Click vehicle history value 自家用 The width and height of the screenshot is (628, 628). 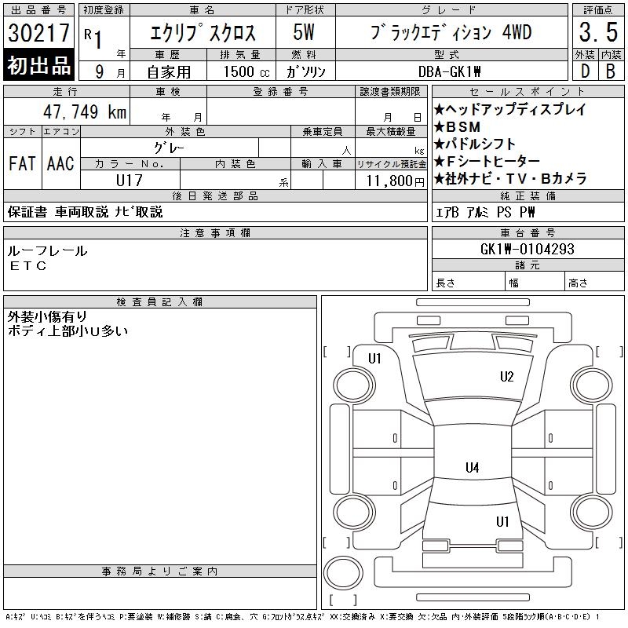pos(169,72)
